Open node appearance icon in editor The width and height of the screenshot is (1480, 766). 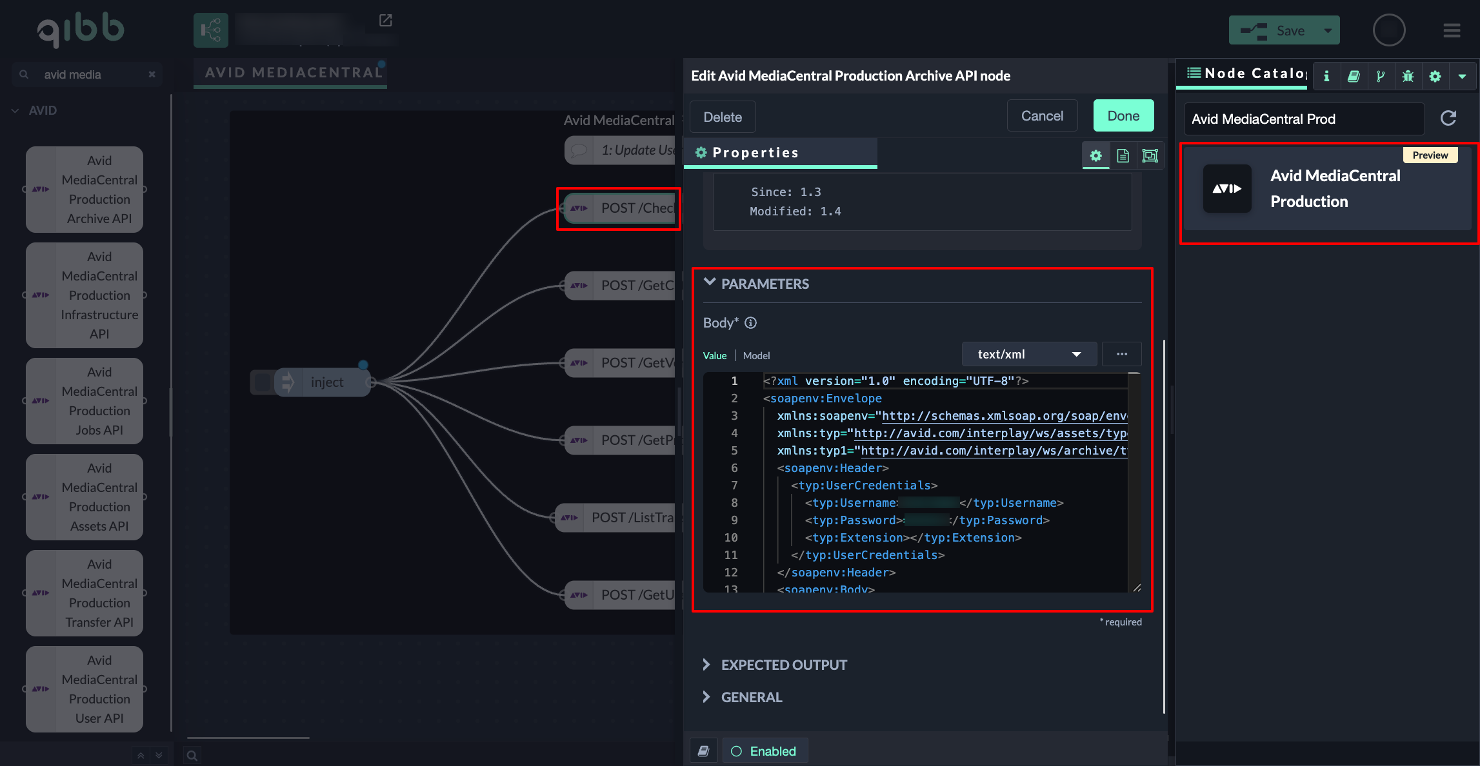1150,155
